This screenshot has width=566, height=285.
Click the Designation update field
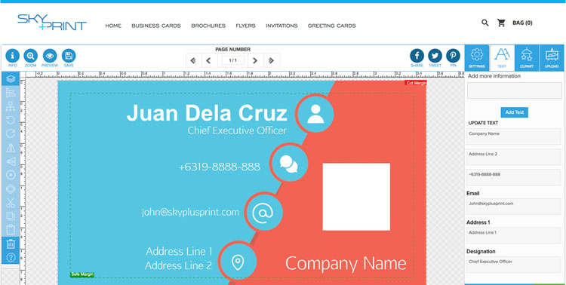click(514, 265)
